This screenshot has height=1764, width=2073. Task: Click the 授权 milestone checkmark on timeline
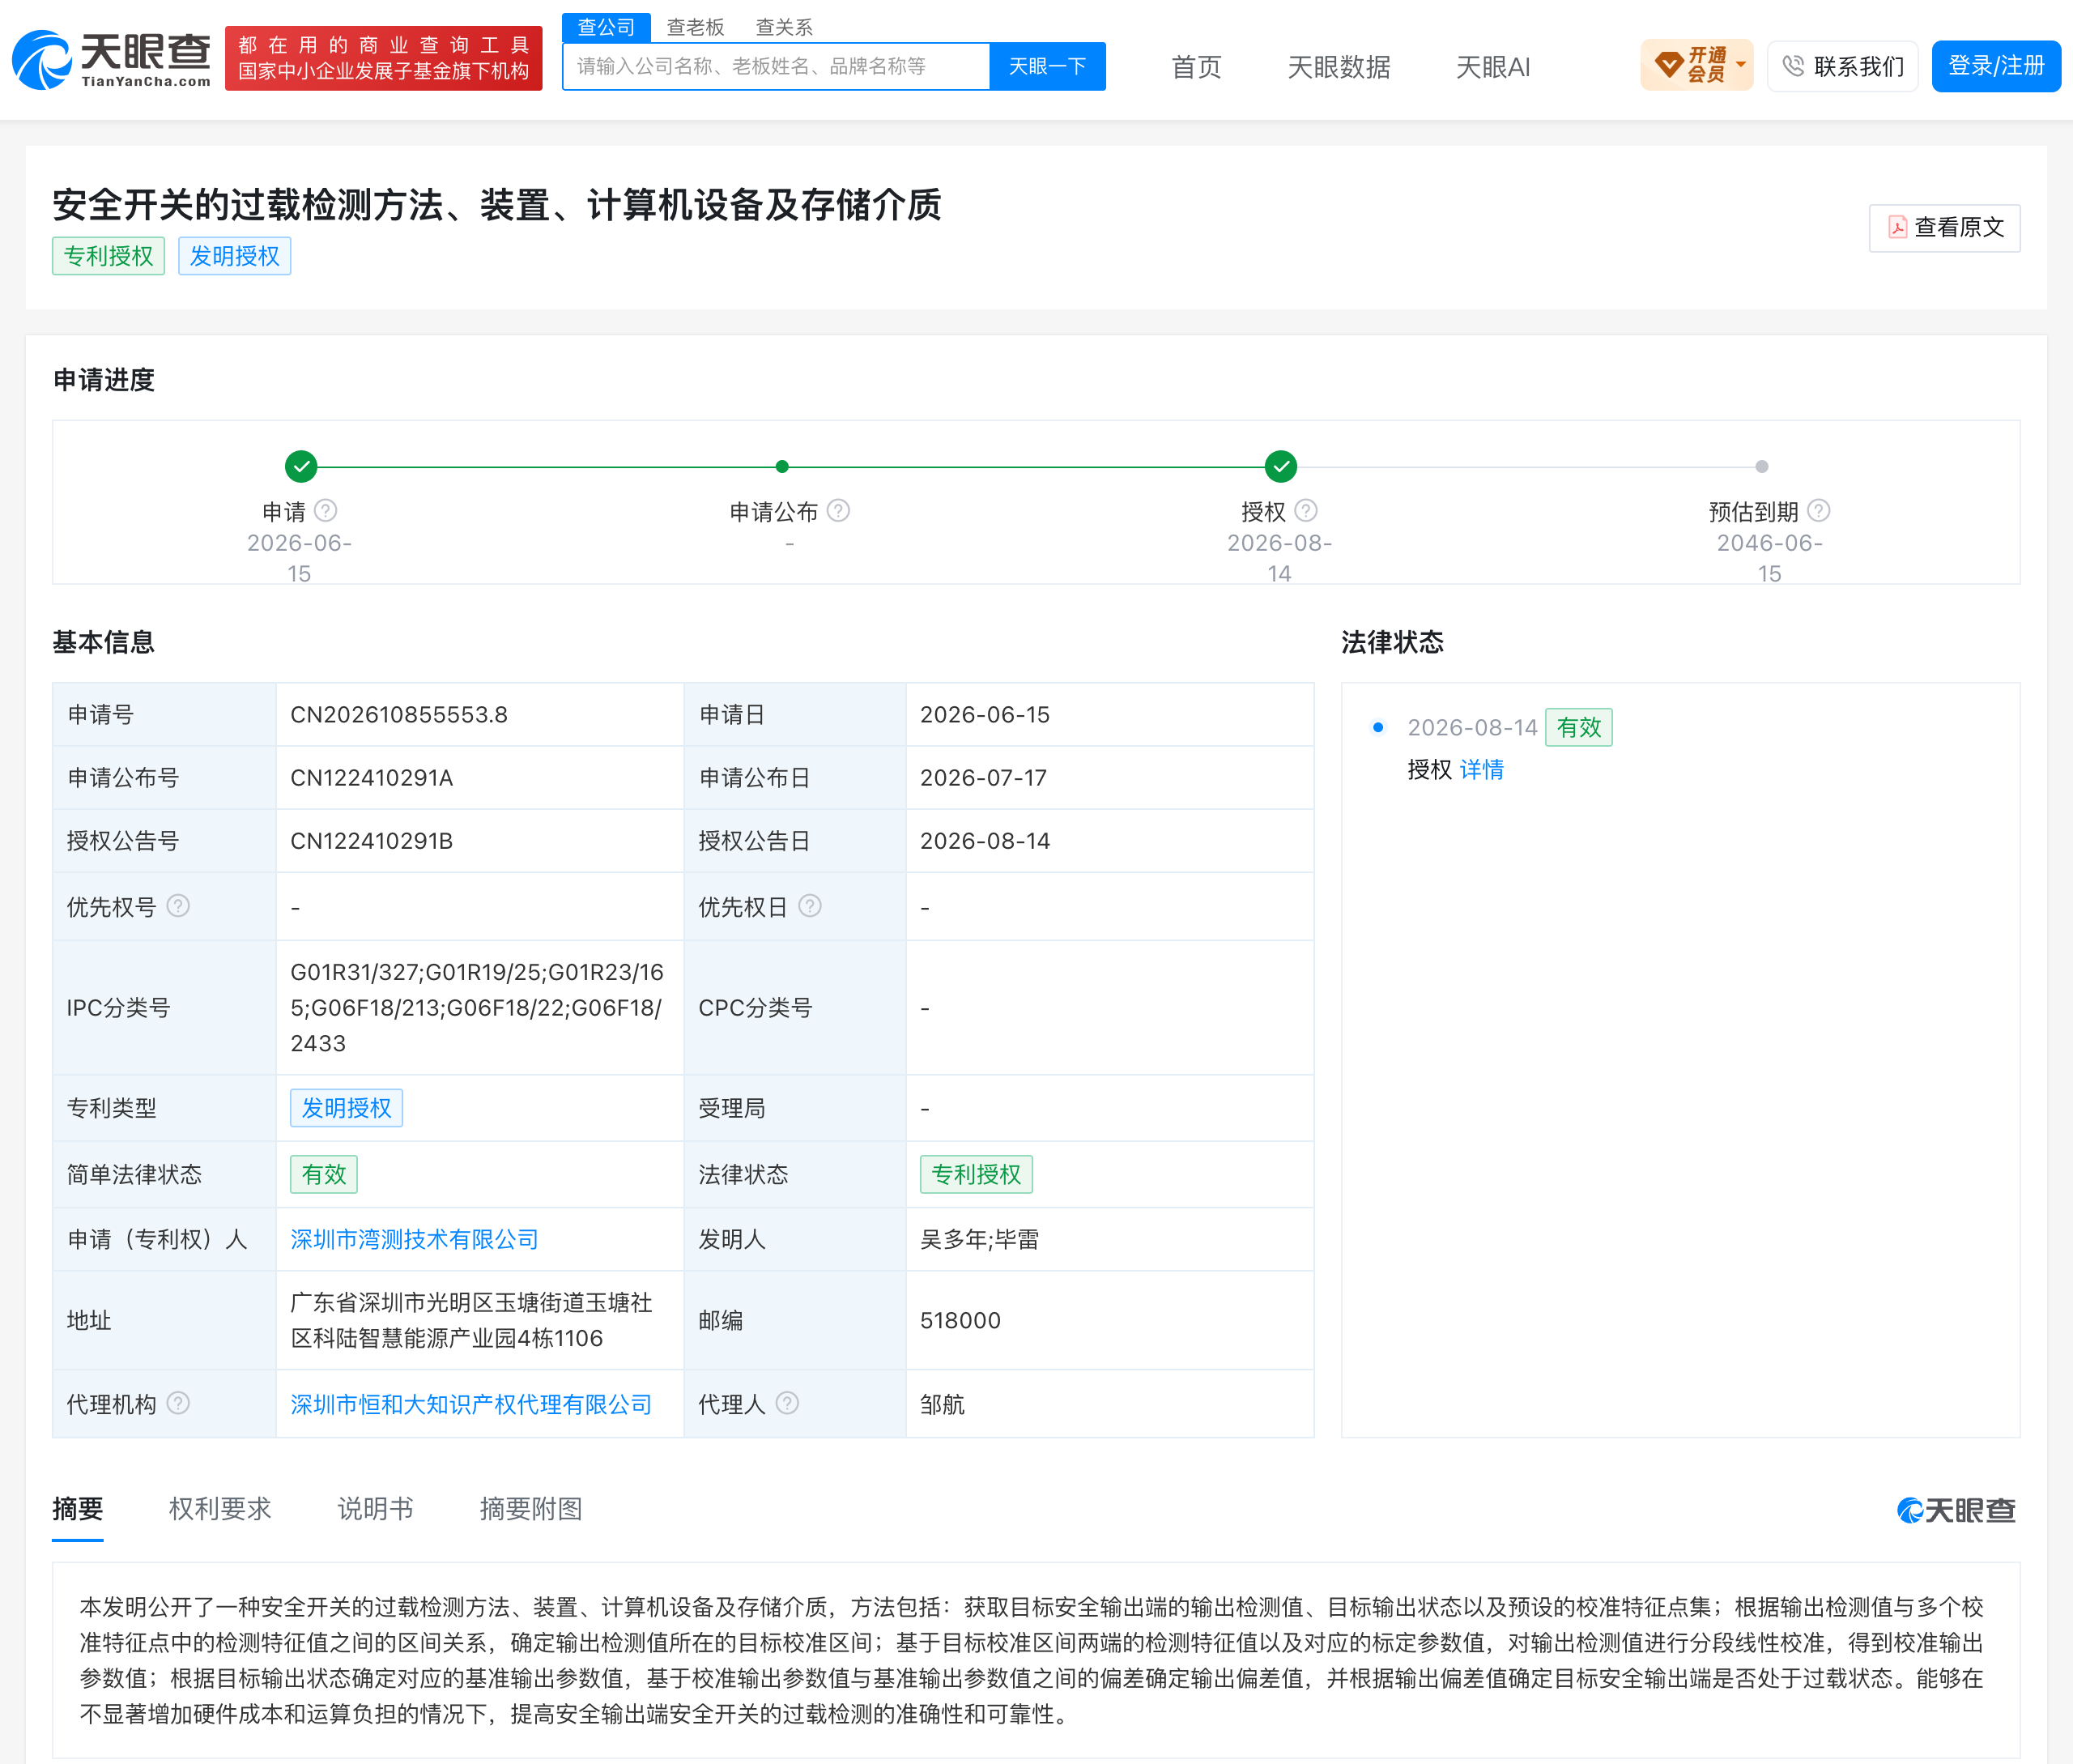pyautogui.click(x=1280, y=466)
